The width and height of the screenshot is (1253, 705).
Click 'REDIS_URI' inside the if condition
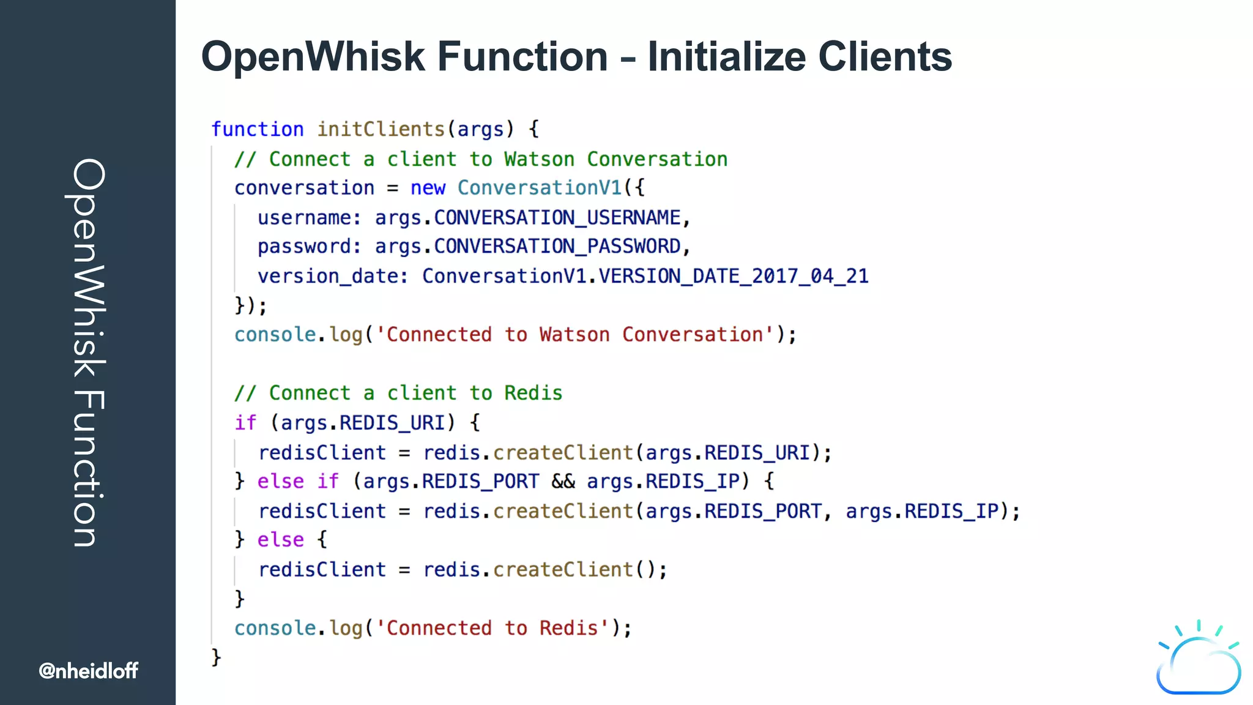coord(392,422)
